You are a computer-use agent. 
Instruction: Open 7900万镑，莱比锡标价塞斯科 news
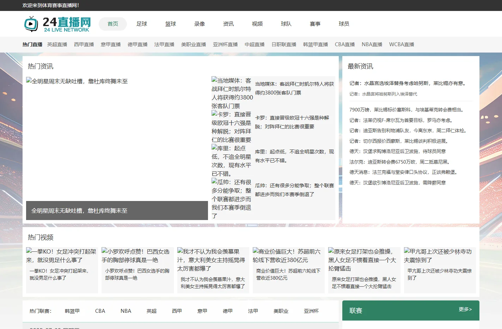coord(407,110)
